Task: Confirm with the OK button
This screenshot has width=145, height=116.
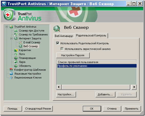Action: pos(92,109)
